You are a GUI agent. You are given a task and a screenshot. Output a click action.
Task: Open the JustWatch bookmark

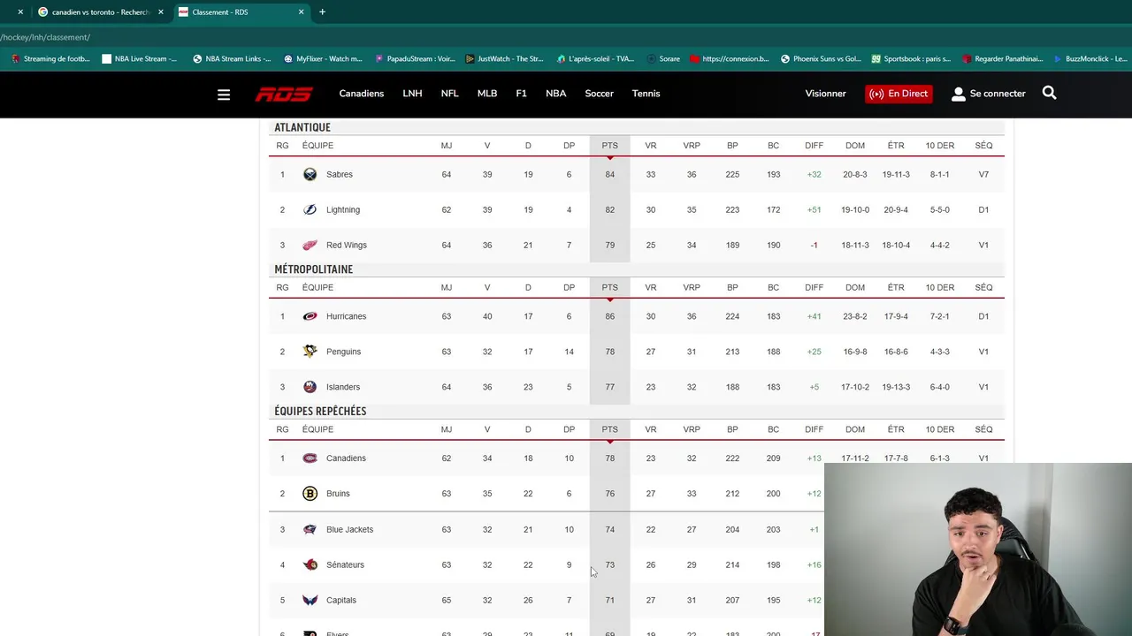(504, 59)
